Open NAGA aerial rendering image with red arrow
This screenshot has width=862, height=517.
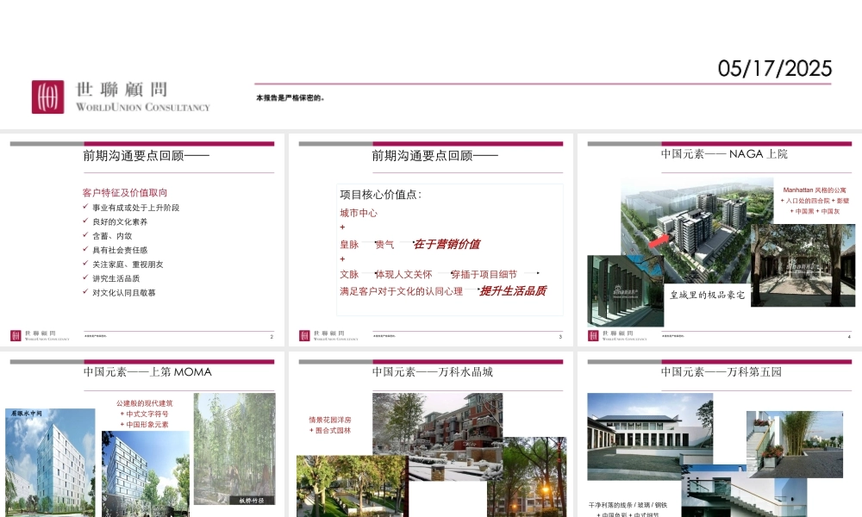697,231
